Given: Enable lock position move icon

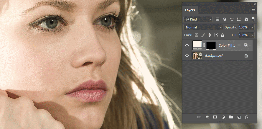Looking at the screenshot, I should 209,35.
